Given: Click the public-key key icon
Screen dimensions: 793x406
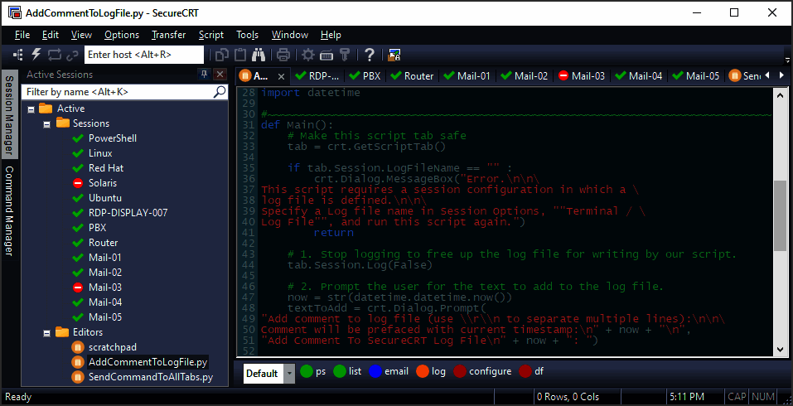Looking at the screenshot, I should click(x=345, y=55).
